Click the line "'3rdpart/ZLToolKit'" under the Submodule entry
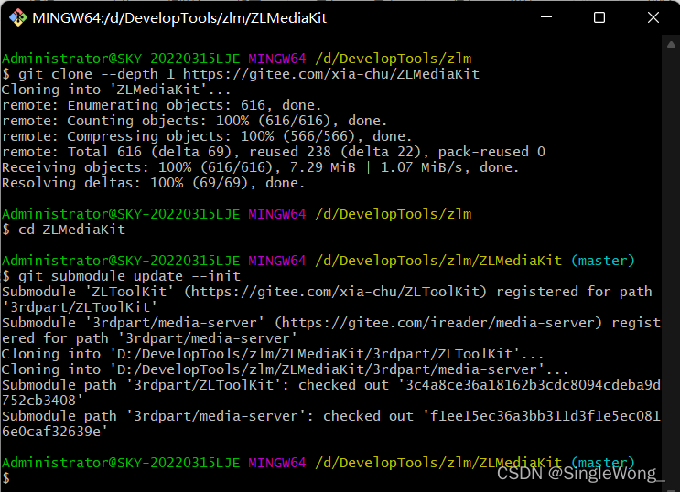The image size is (680, 492). point(80,307)
